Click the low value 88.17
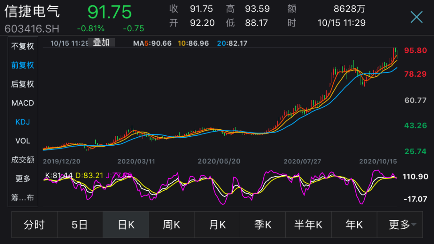This screenshot has width=434, height=244. point(256,23)
